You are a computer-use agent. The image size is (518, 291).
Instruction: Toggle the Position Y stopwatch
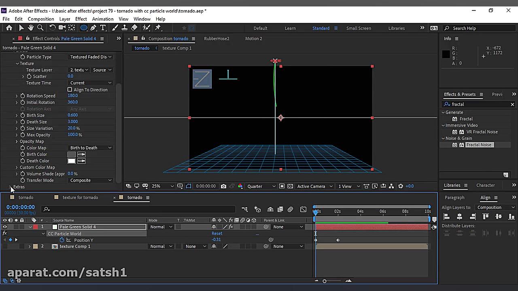click(62, 240)
